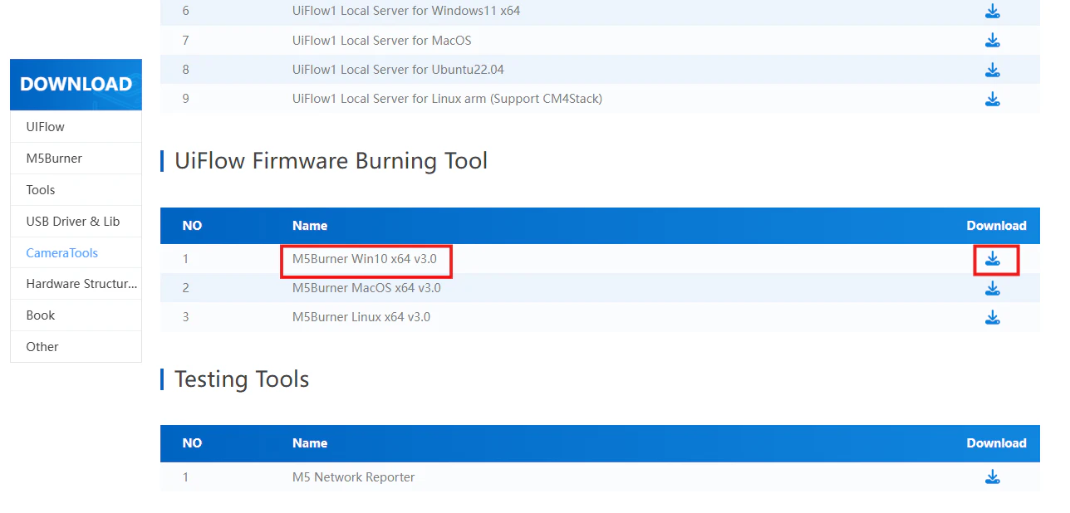This screenshot has height=513, width=1070.
Task: Open Other section in sidebar
Action: click(76, 347)
